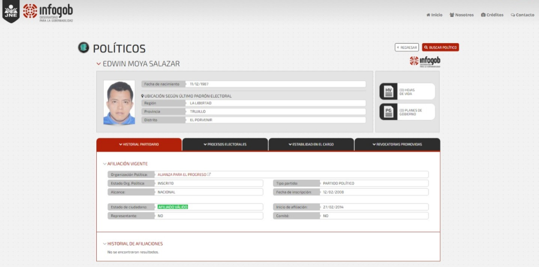Switch to the Procesos Electorales tab
This screenshot has width=539, height=267.
pyautogui.click(x=225, y=145)
